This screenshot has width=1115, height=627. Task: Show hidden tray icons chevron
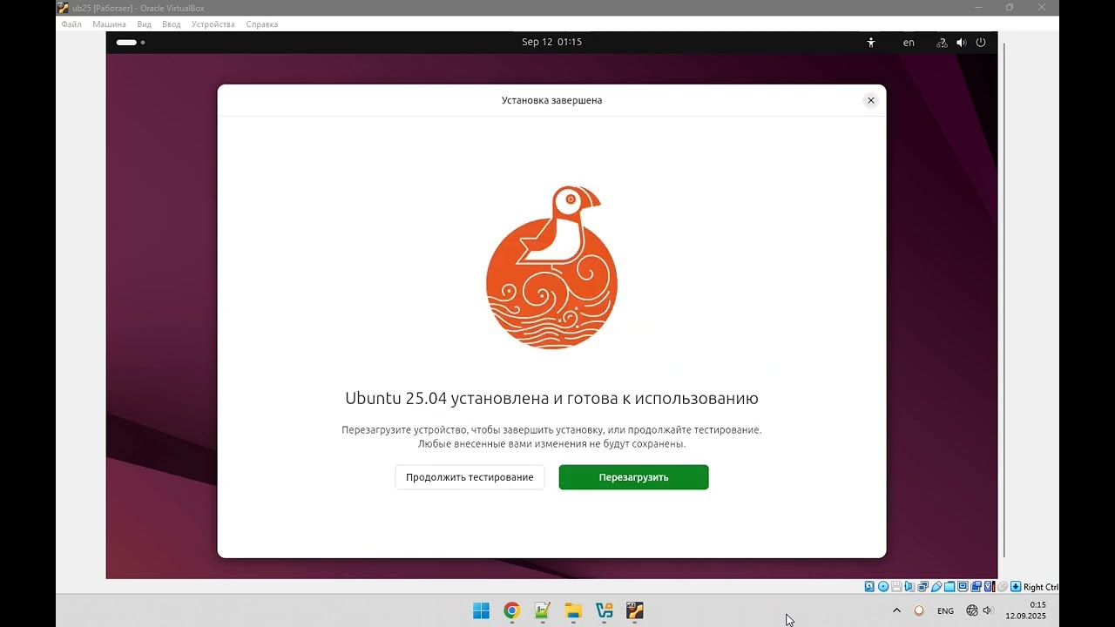click(x=896, y=610)
